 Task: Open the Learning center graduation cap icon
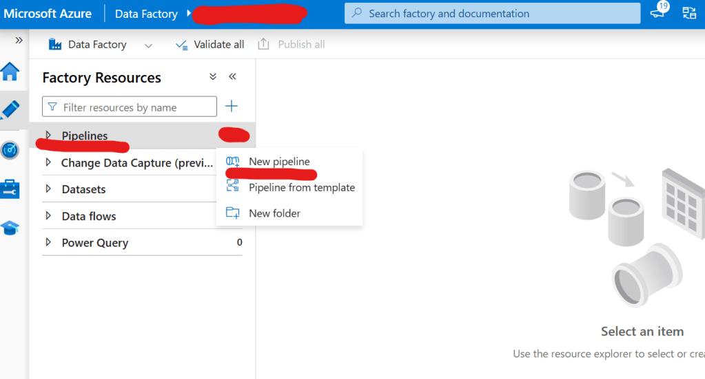pyautogui.click(x=11, y=228)
